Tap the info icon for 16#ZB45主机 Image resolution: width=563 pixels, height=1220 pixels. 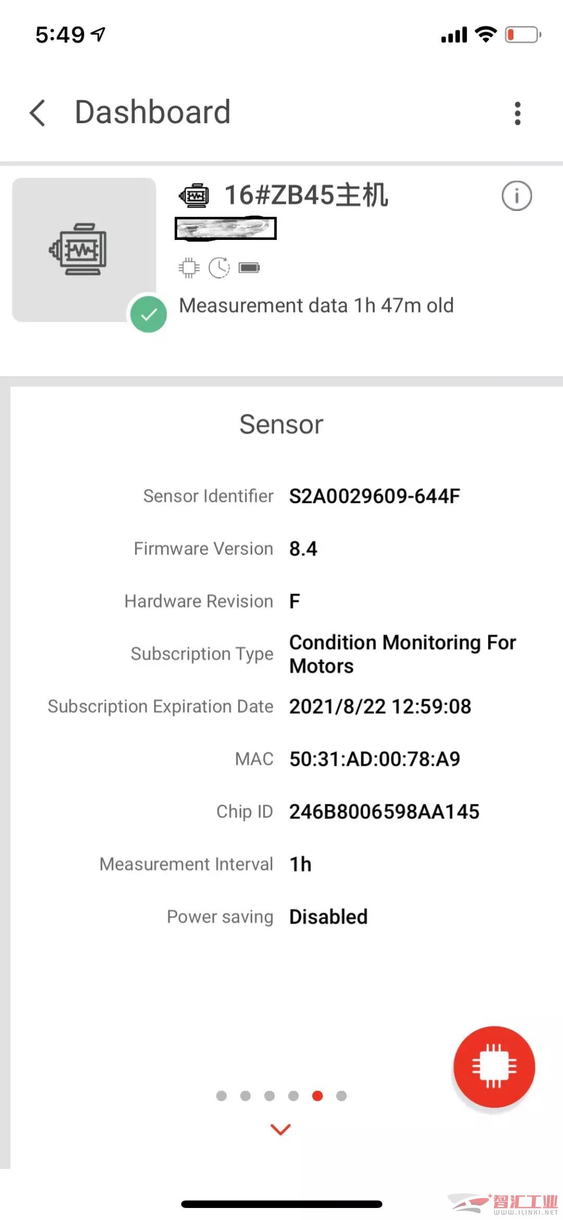(x=517, y=196)
